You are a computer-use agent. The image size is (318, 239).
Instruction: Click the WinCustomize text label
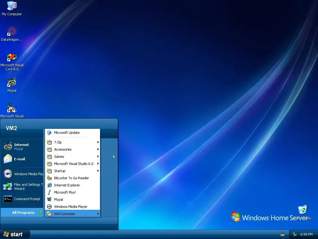65,214
